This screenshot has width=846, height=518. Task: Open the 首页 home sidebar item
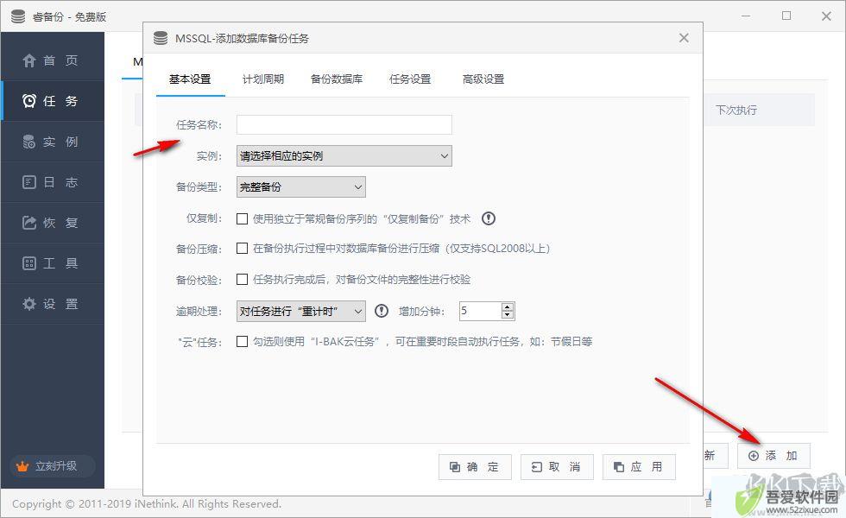[53, 60]
